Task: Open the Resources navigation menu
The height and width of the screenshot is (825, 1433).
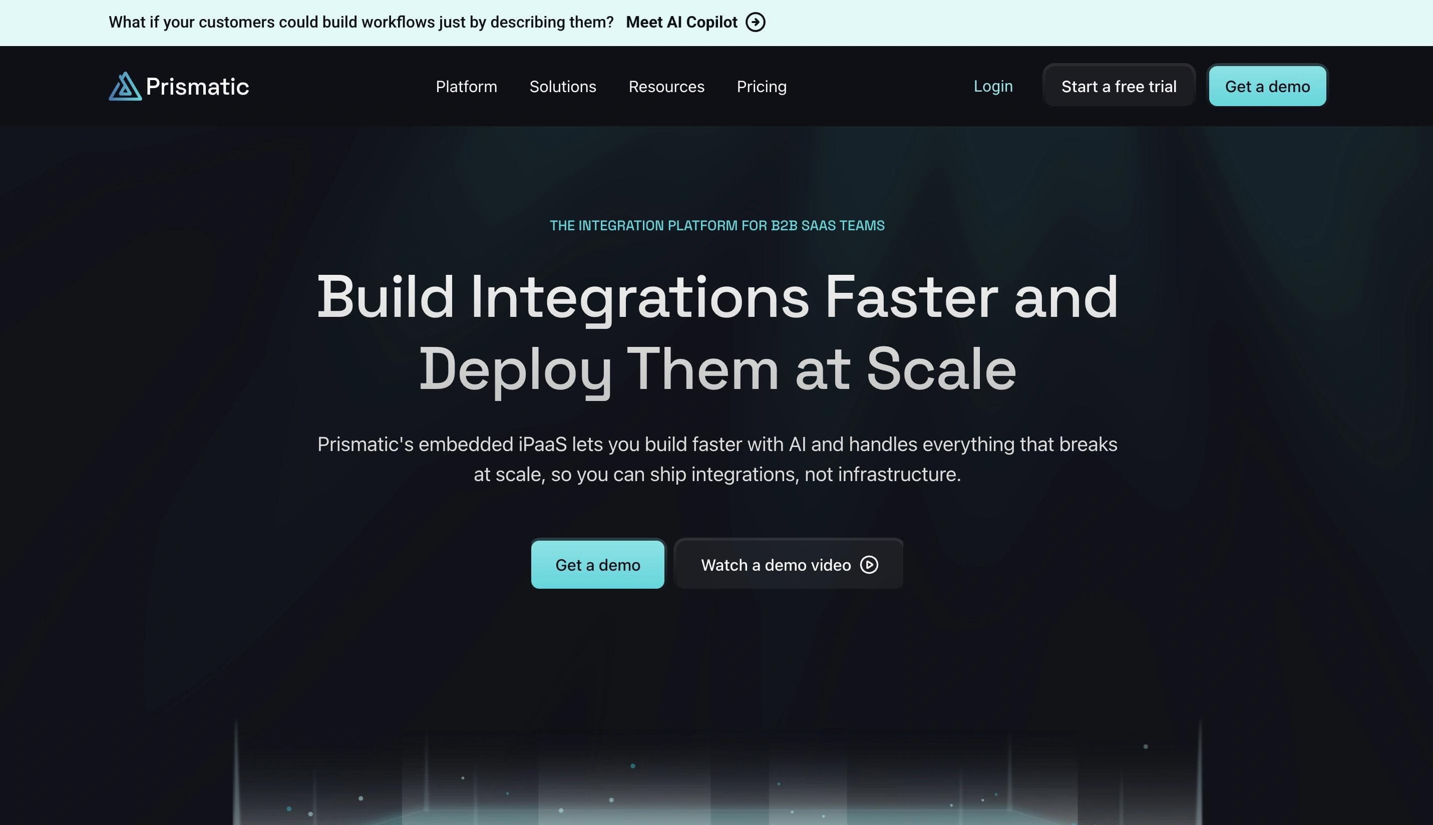Action: point(666,87)
